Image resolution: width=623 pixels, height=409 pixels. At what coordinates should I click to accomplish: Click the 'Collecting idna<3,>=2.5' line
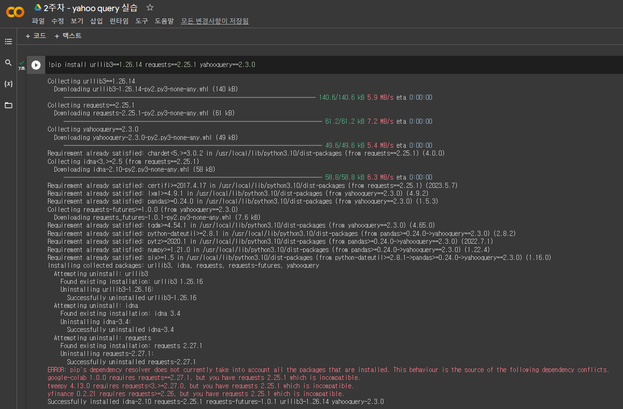123,162
